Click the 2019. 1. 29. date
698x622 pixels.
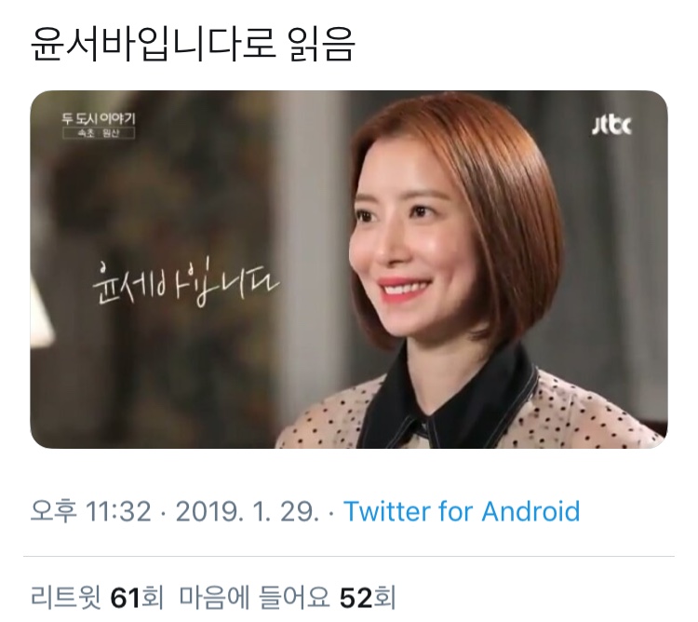pyautogui.click(x=248, y=510)
